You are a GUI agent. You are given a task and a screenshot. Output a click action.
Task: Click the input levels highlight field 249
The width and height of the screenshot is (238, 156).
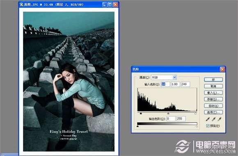[185, 84]
